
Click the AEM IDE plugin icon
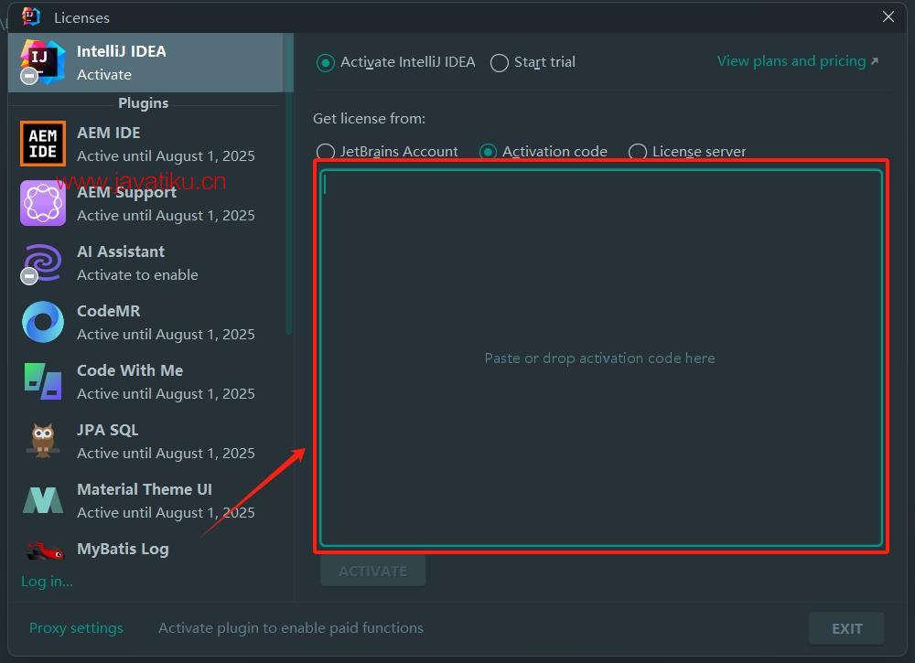click(x=43, y=144)
